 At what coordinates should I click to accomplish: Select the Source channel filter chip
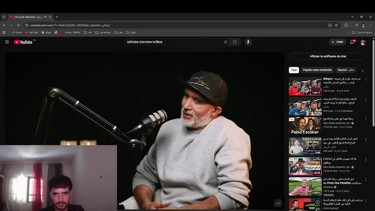point(346,70)
